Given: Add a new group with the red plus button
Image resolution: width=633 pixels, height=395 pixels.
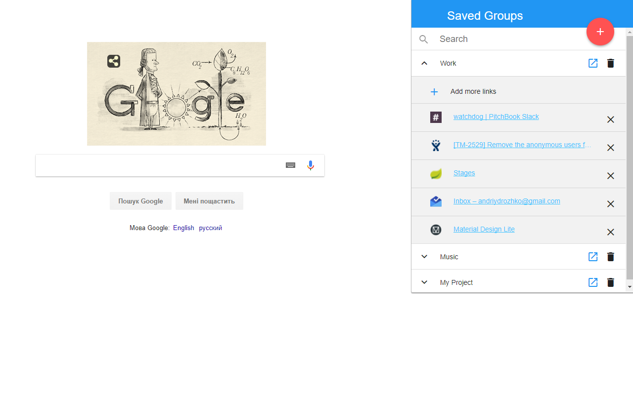Looking at the screenshot, I should (x=600, y=32).
